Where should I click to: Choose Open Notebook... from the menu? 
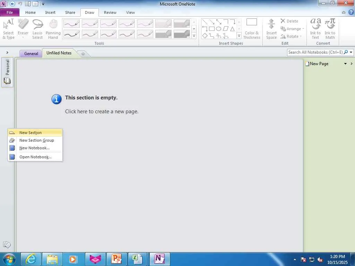pyautogui.click(x=35, y=157)
